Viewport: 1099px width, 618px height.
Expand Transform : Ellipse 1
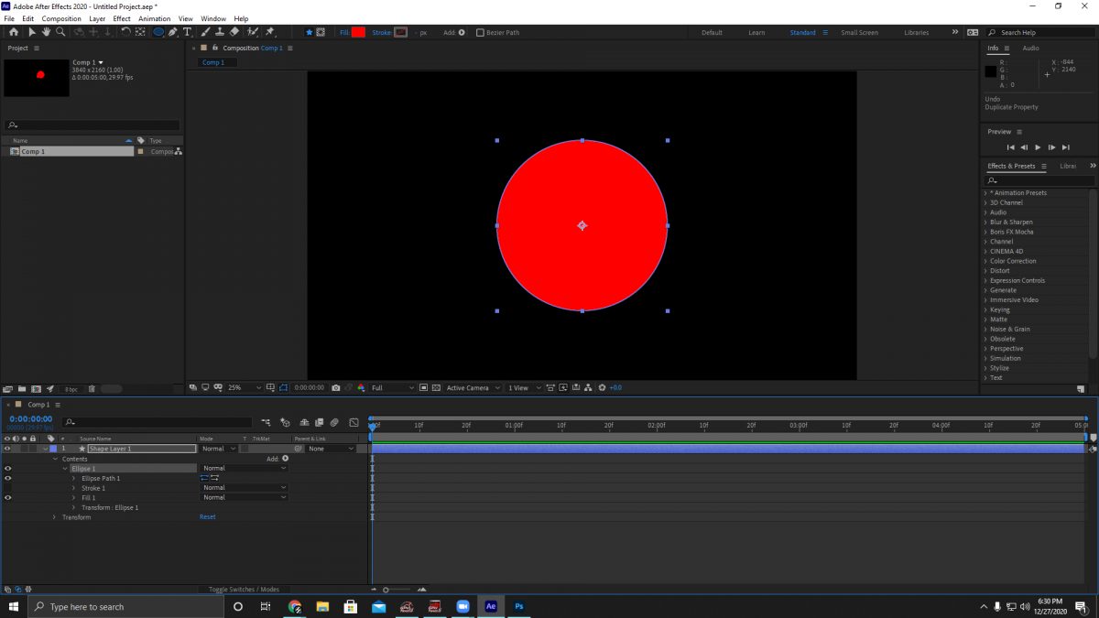tap(74, 507)
